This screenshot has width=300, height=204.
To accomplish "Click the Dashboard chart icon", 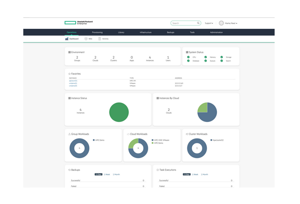I will [x=67, y=39].
